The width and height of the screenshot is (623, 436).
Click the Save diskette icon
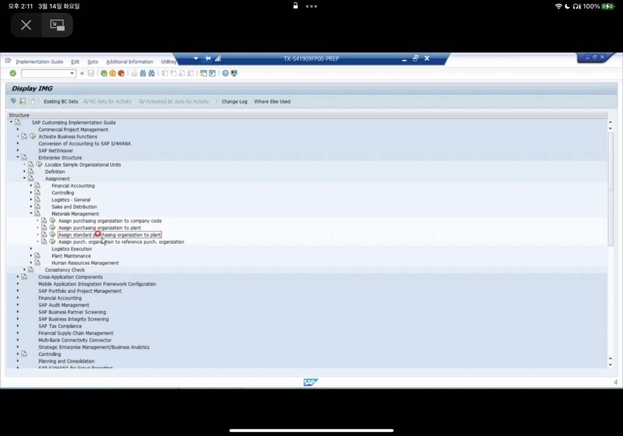pyautogui.click(x=91, y=73)
